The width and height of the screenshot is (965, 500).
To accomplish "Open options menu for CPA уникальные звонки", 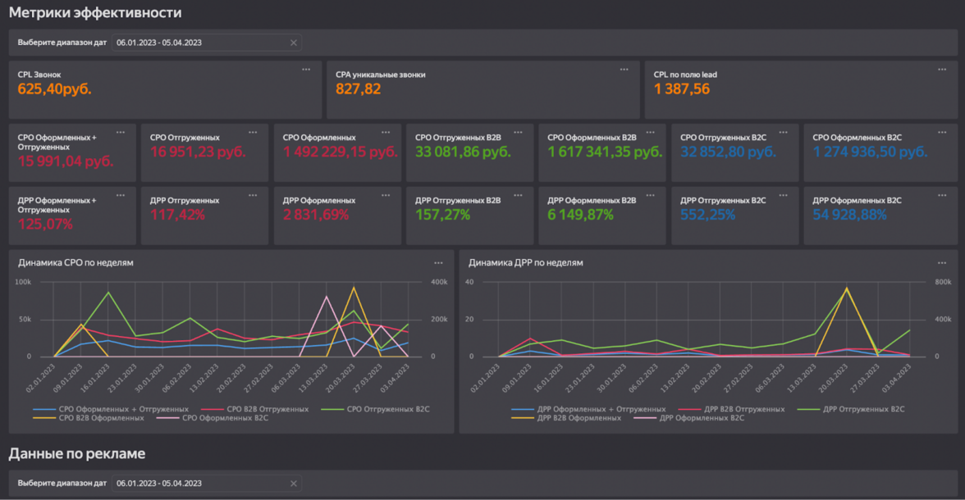I will point(624,70).
